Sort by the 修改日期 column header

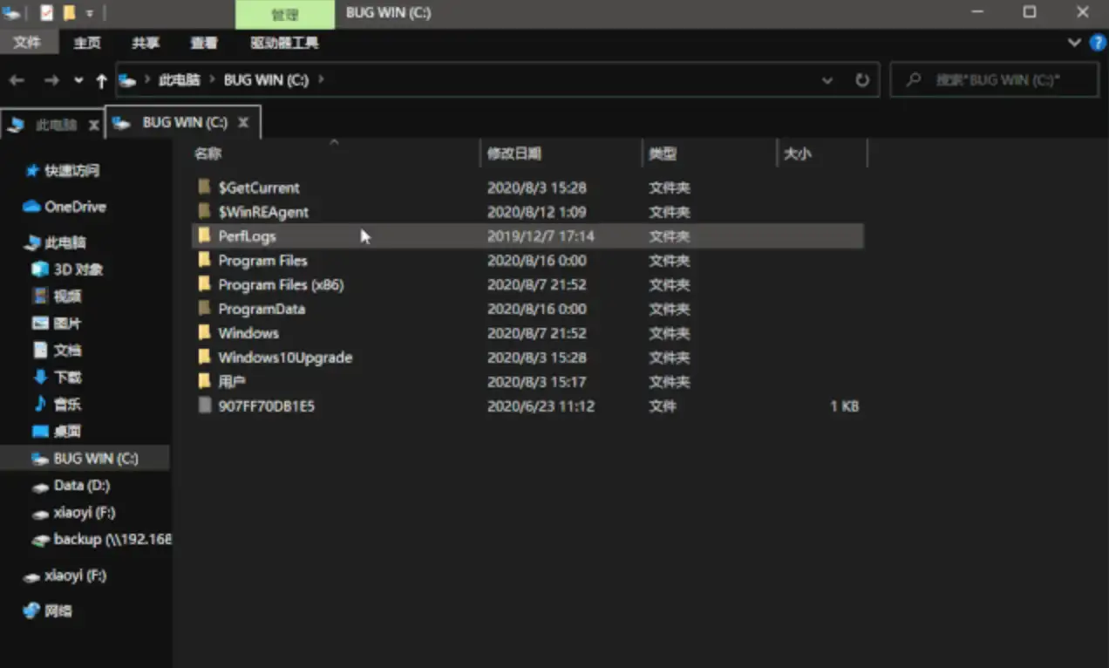[514, 153]
